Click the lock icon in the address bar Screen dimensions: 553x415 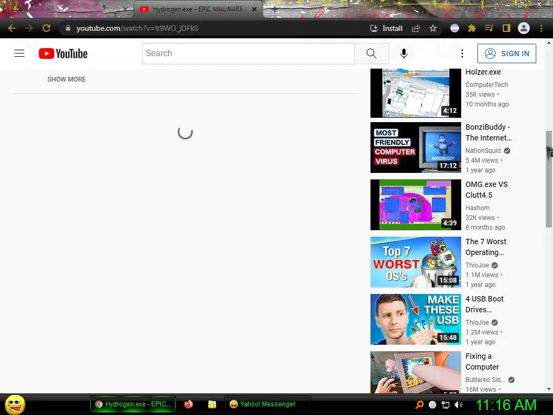click(68, 28)
